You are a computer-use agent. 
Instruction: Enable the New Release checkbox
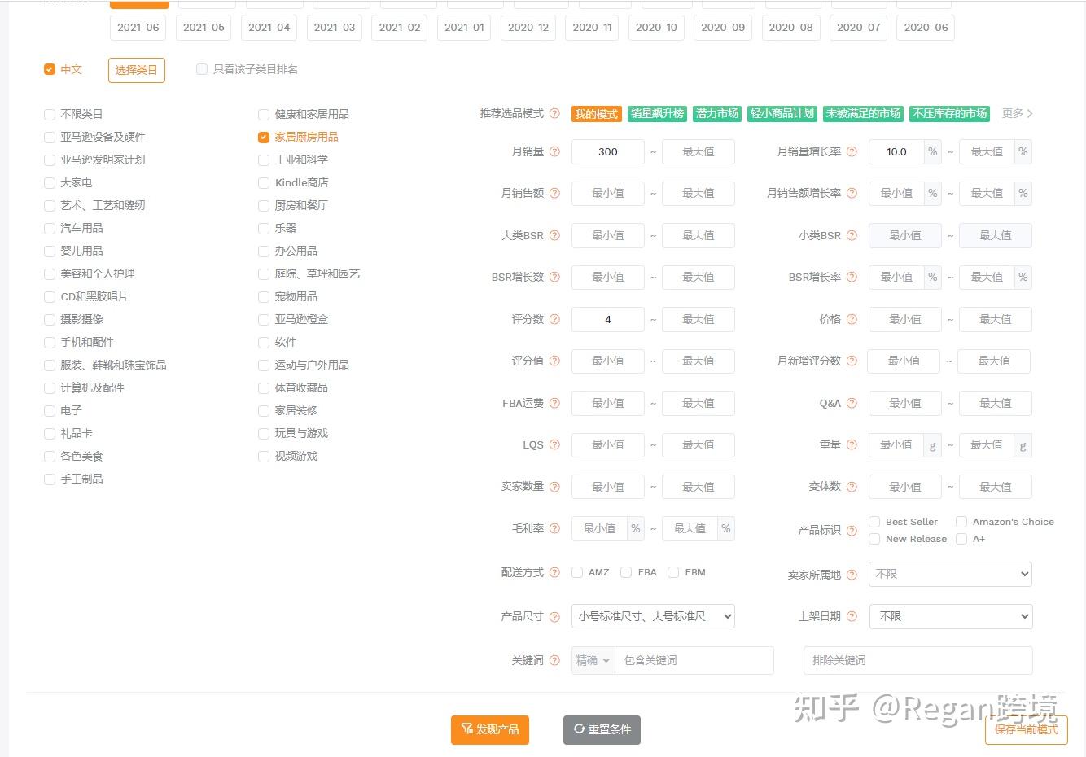[x=874, y=539]
